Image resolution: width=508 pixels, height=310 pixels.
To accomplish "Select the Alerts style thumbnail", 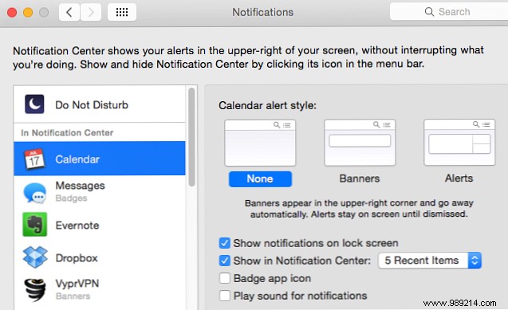I will click(x=459, y=142).
